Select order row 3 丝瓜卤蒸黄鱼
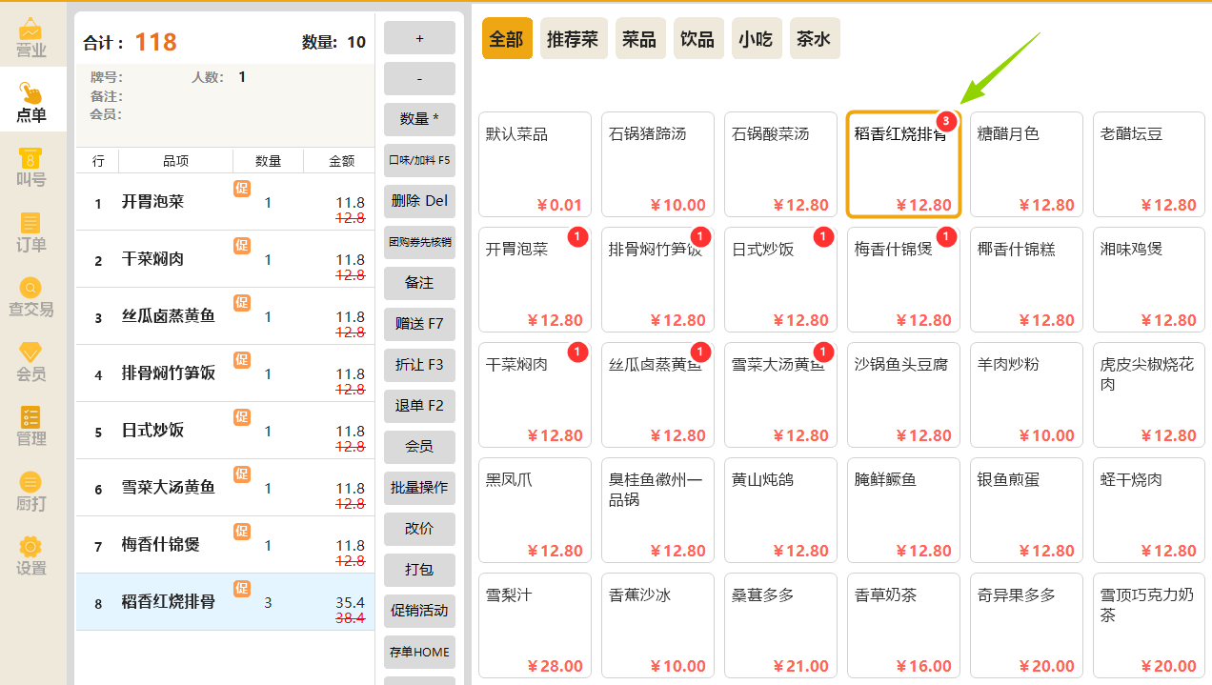Screen dimensions: 1212x685 pyautogui.click(x=225, y=316)
